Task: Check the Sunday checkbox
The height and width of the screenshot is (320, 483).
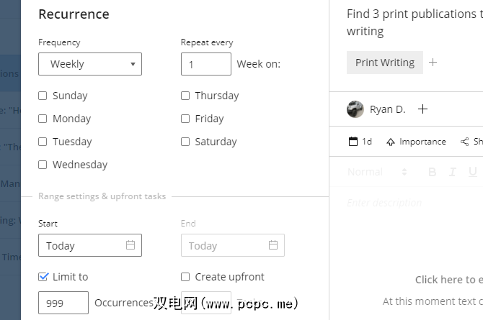Action: (43, 96)
